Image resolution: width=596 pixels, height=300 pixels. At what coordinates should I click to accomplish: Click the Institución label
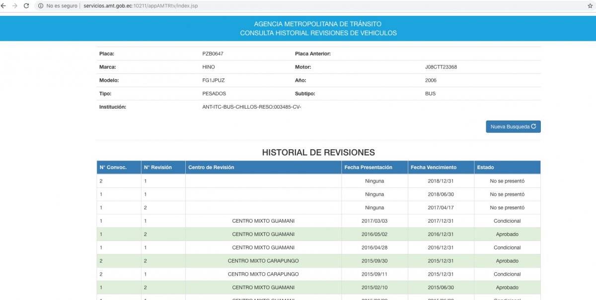pos(113,107)
